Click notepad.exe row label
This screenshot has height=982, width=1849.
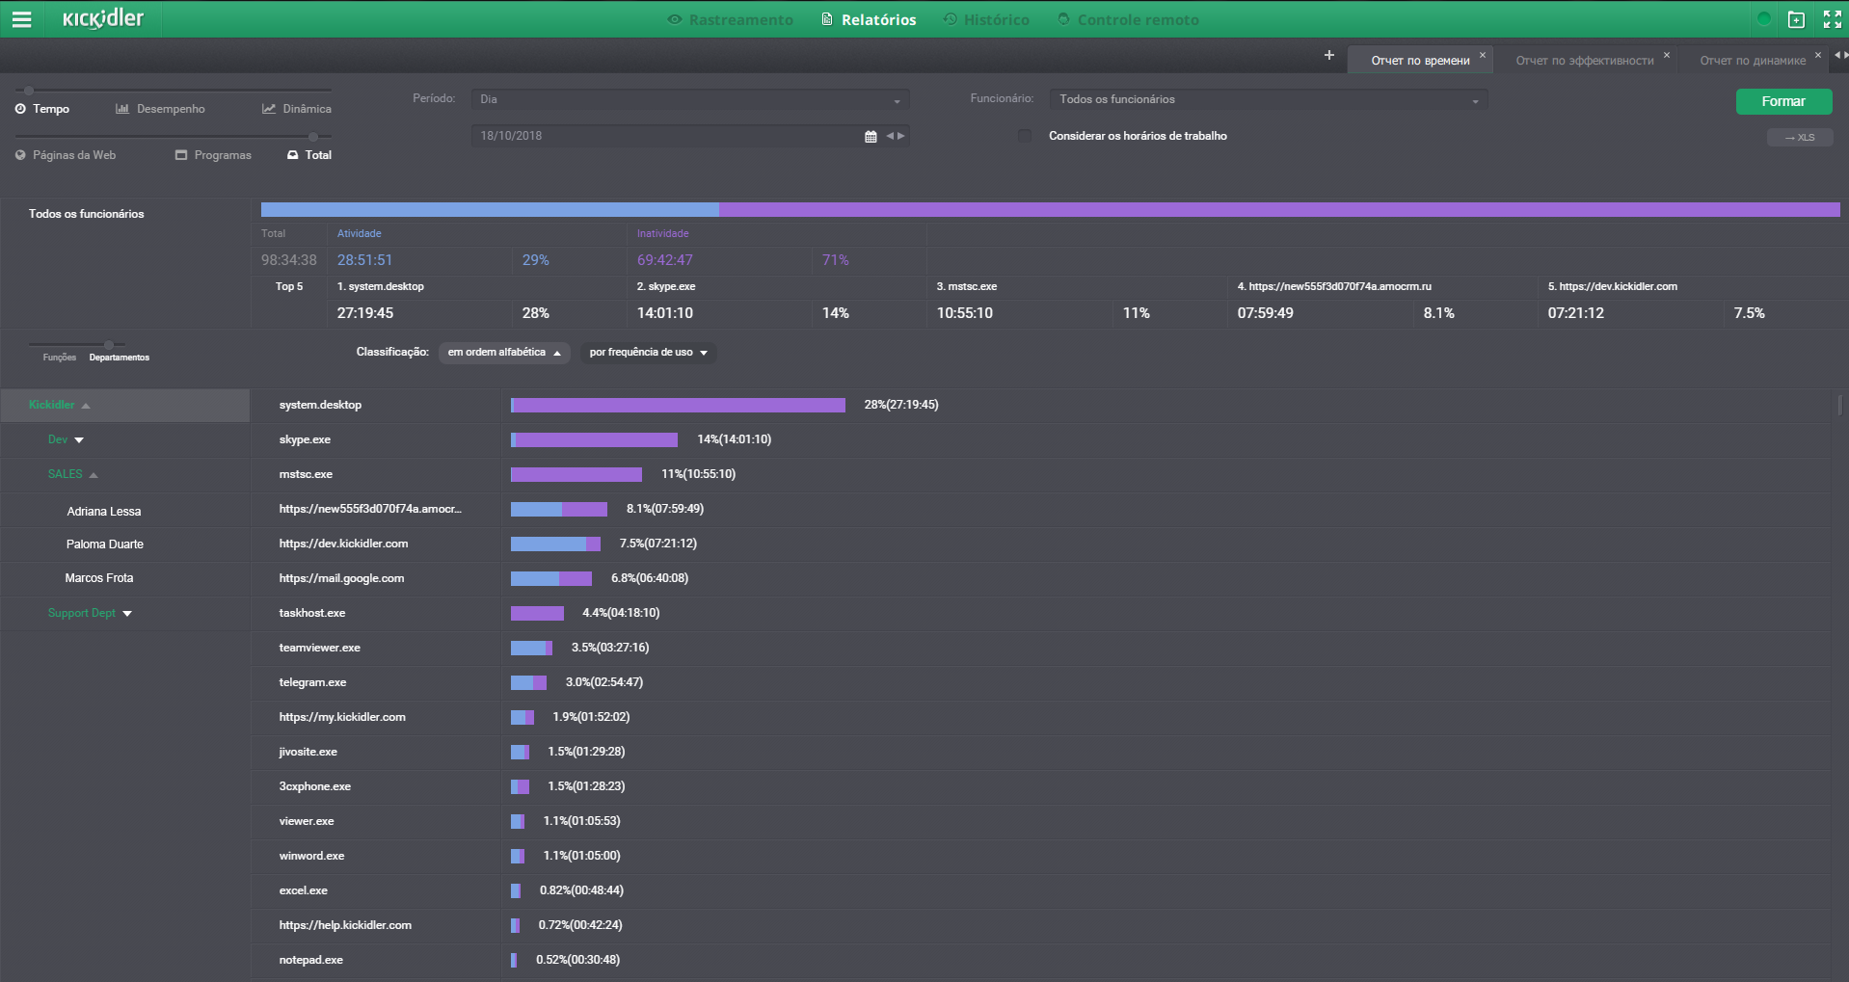click(x=311, y=961)
